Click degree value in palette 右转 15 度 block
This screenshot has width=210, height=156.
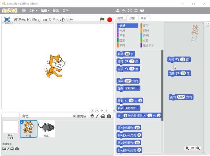click(132, 61)
